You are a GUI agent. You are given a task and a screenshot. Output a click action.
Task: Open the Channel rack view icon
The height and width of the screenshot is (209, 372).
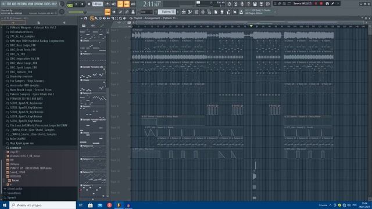[196, 12]
